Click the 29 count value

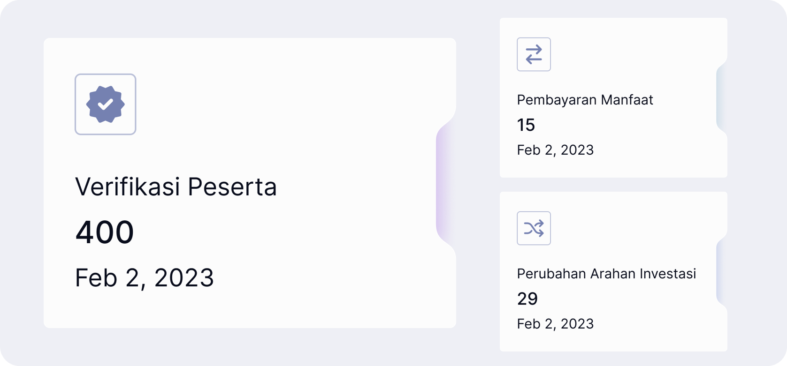tap(527, 299)
